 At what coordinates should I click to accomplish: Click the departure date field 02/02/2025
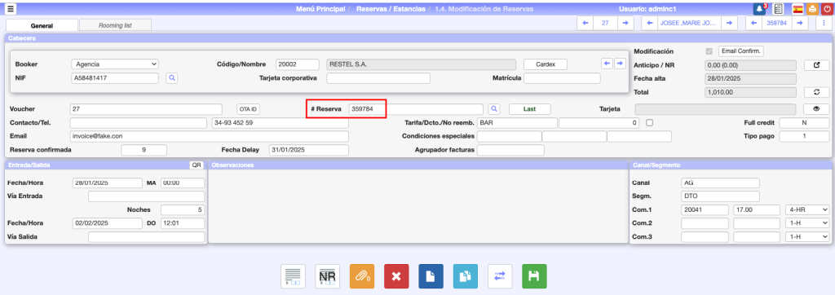[107, 223]
